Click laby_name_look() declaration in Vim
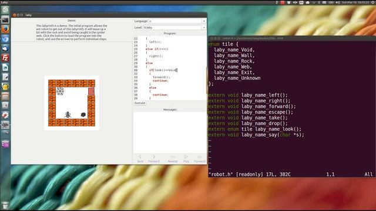The image size is (376, 211). click(x=255, y=129)
